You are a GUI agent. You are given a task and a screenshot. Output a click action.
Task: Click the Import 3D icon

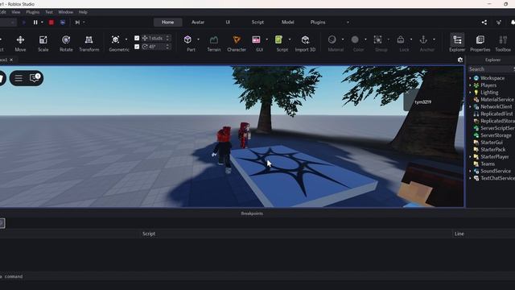pos(305,40)
